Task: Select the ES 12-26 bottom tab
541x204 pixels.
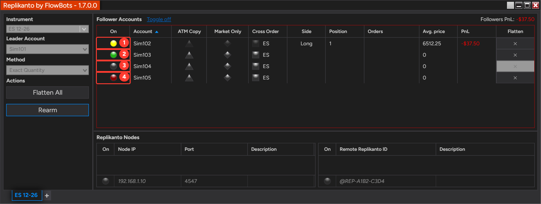Action: point(26,195)
